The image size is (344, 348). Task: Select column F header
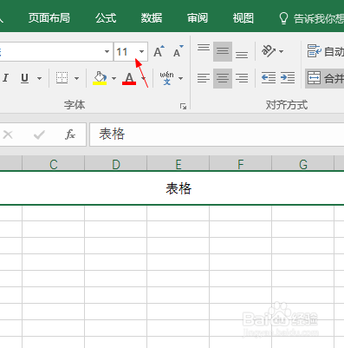coord(241,164)
